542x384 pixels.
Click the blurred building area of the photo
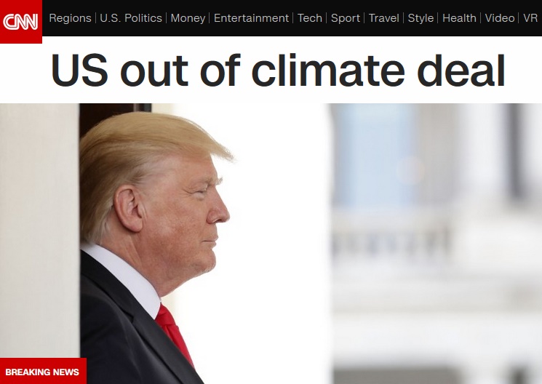[436, 244]
